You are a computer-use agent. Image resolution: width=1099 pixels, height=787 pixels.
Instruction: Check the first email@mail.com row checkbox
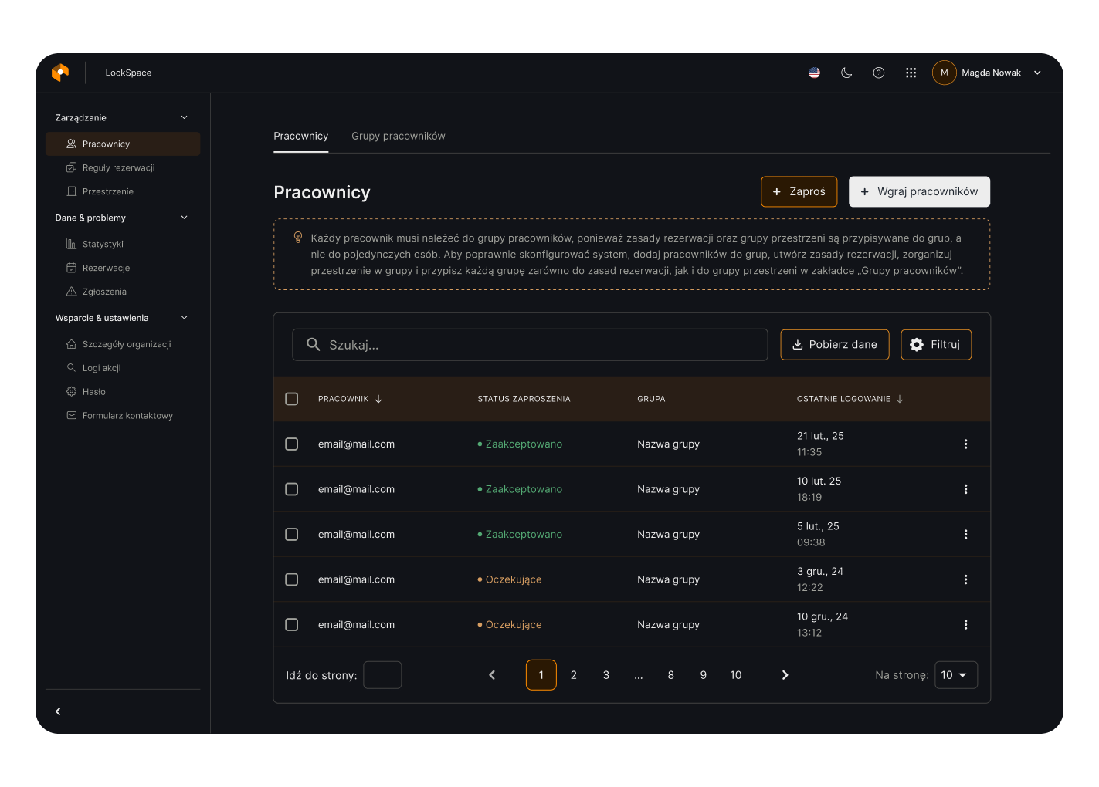click(x=291, y=444)
